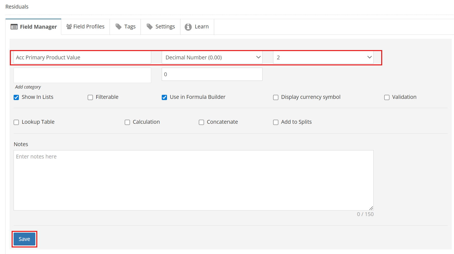
Task: Enable the Calculation checkbox
Action: (x=127, y=122)
